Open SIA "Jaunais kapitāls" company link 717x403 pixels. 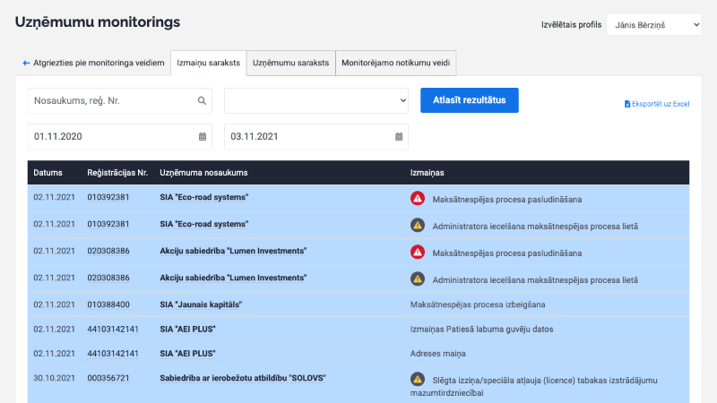(201, 304)
